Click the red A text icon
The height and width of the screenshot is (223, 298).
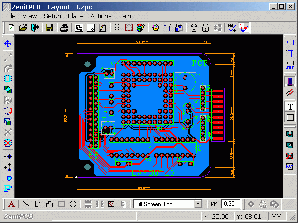11,204
